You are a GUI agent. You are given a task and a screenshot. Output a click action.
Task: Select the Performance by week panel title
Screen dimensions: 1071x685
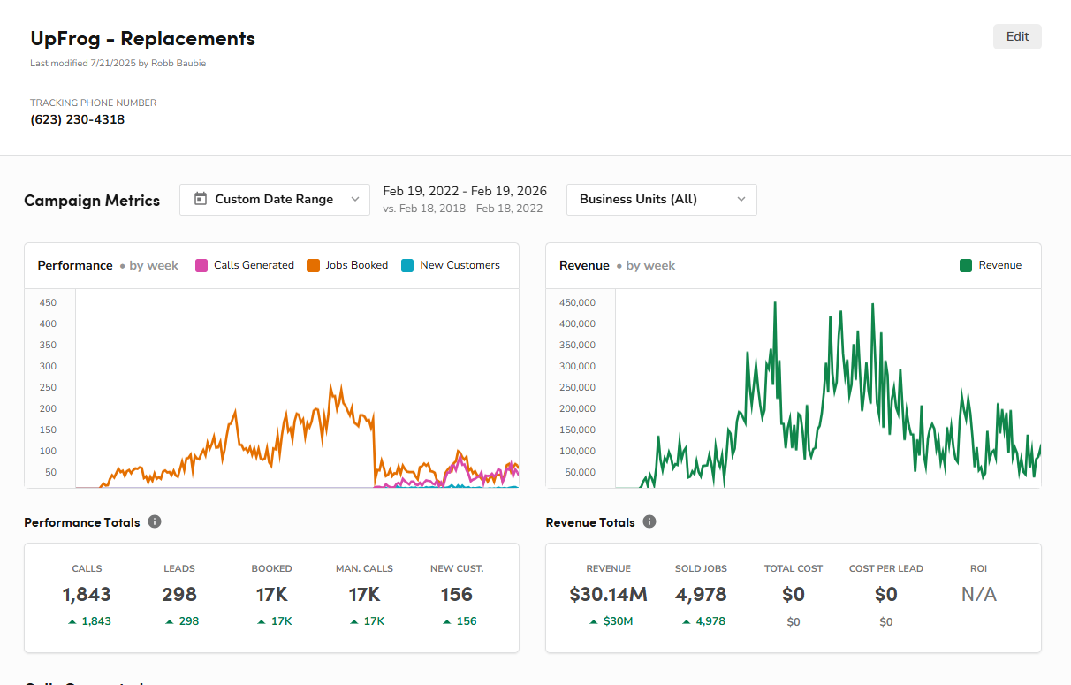point(75,265)
